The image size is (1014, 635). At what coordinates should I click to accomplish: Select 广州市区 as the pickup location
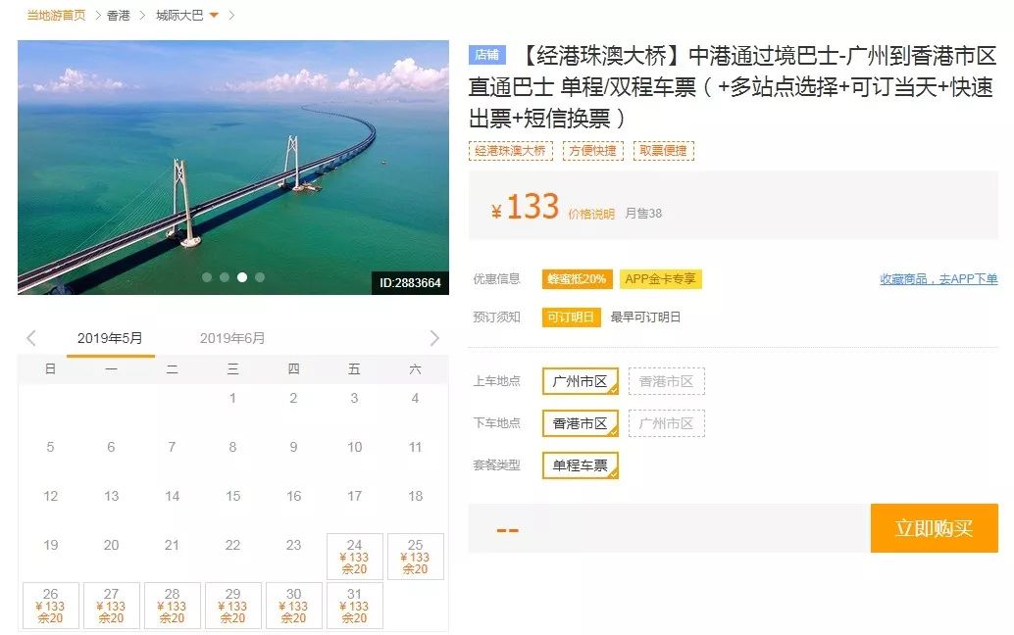(x=580, y=381)
